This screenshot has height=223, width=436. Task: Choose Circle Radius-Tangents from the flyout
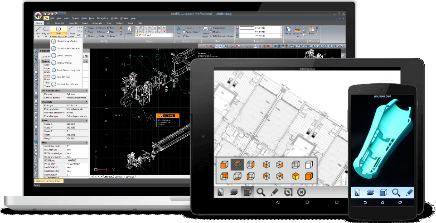(67, 70)
